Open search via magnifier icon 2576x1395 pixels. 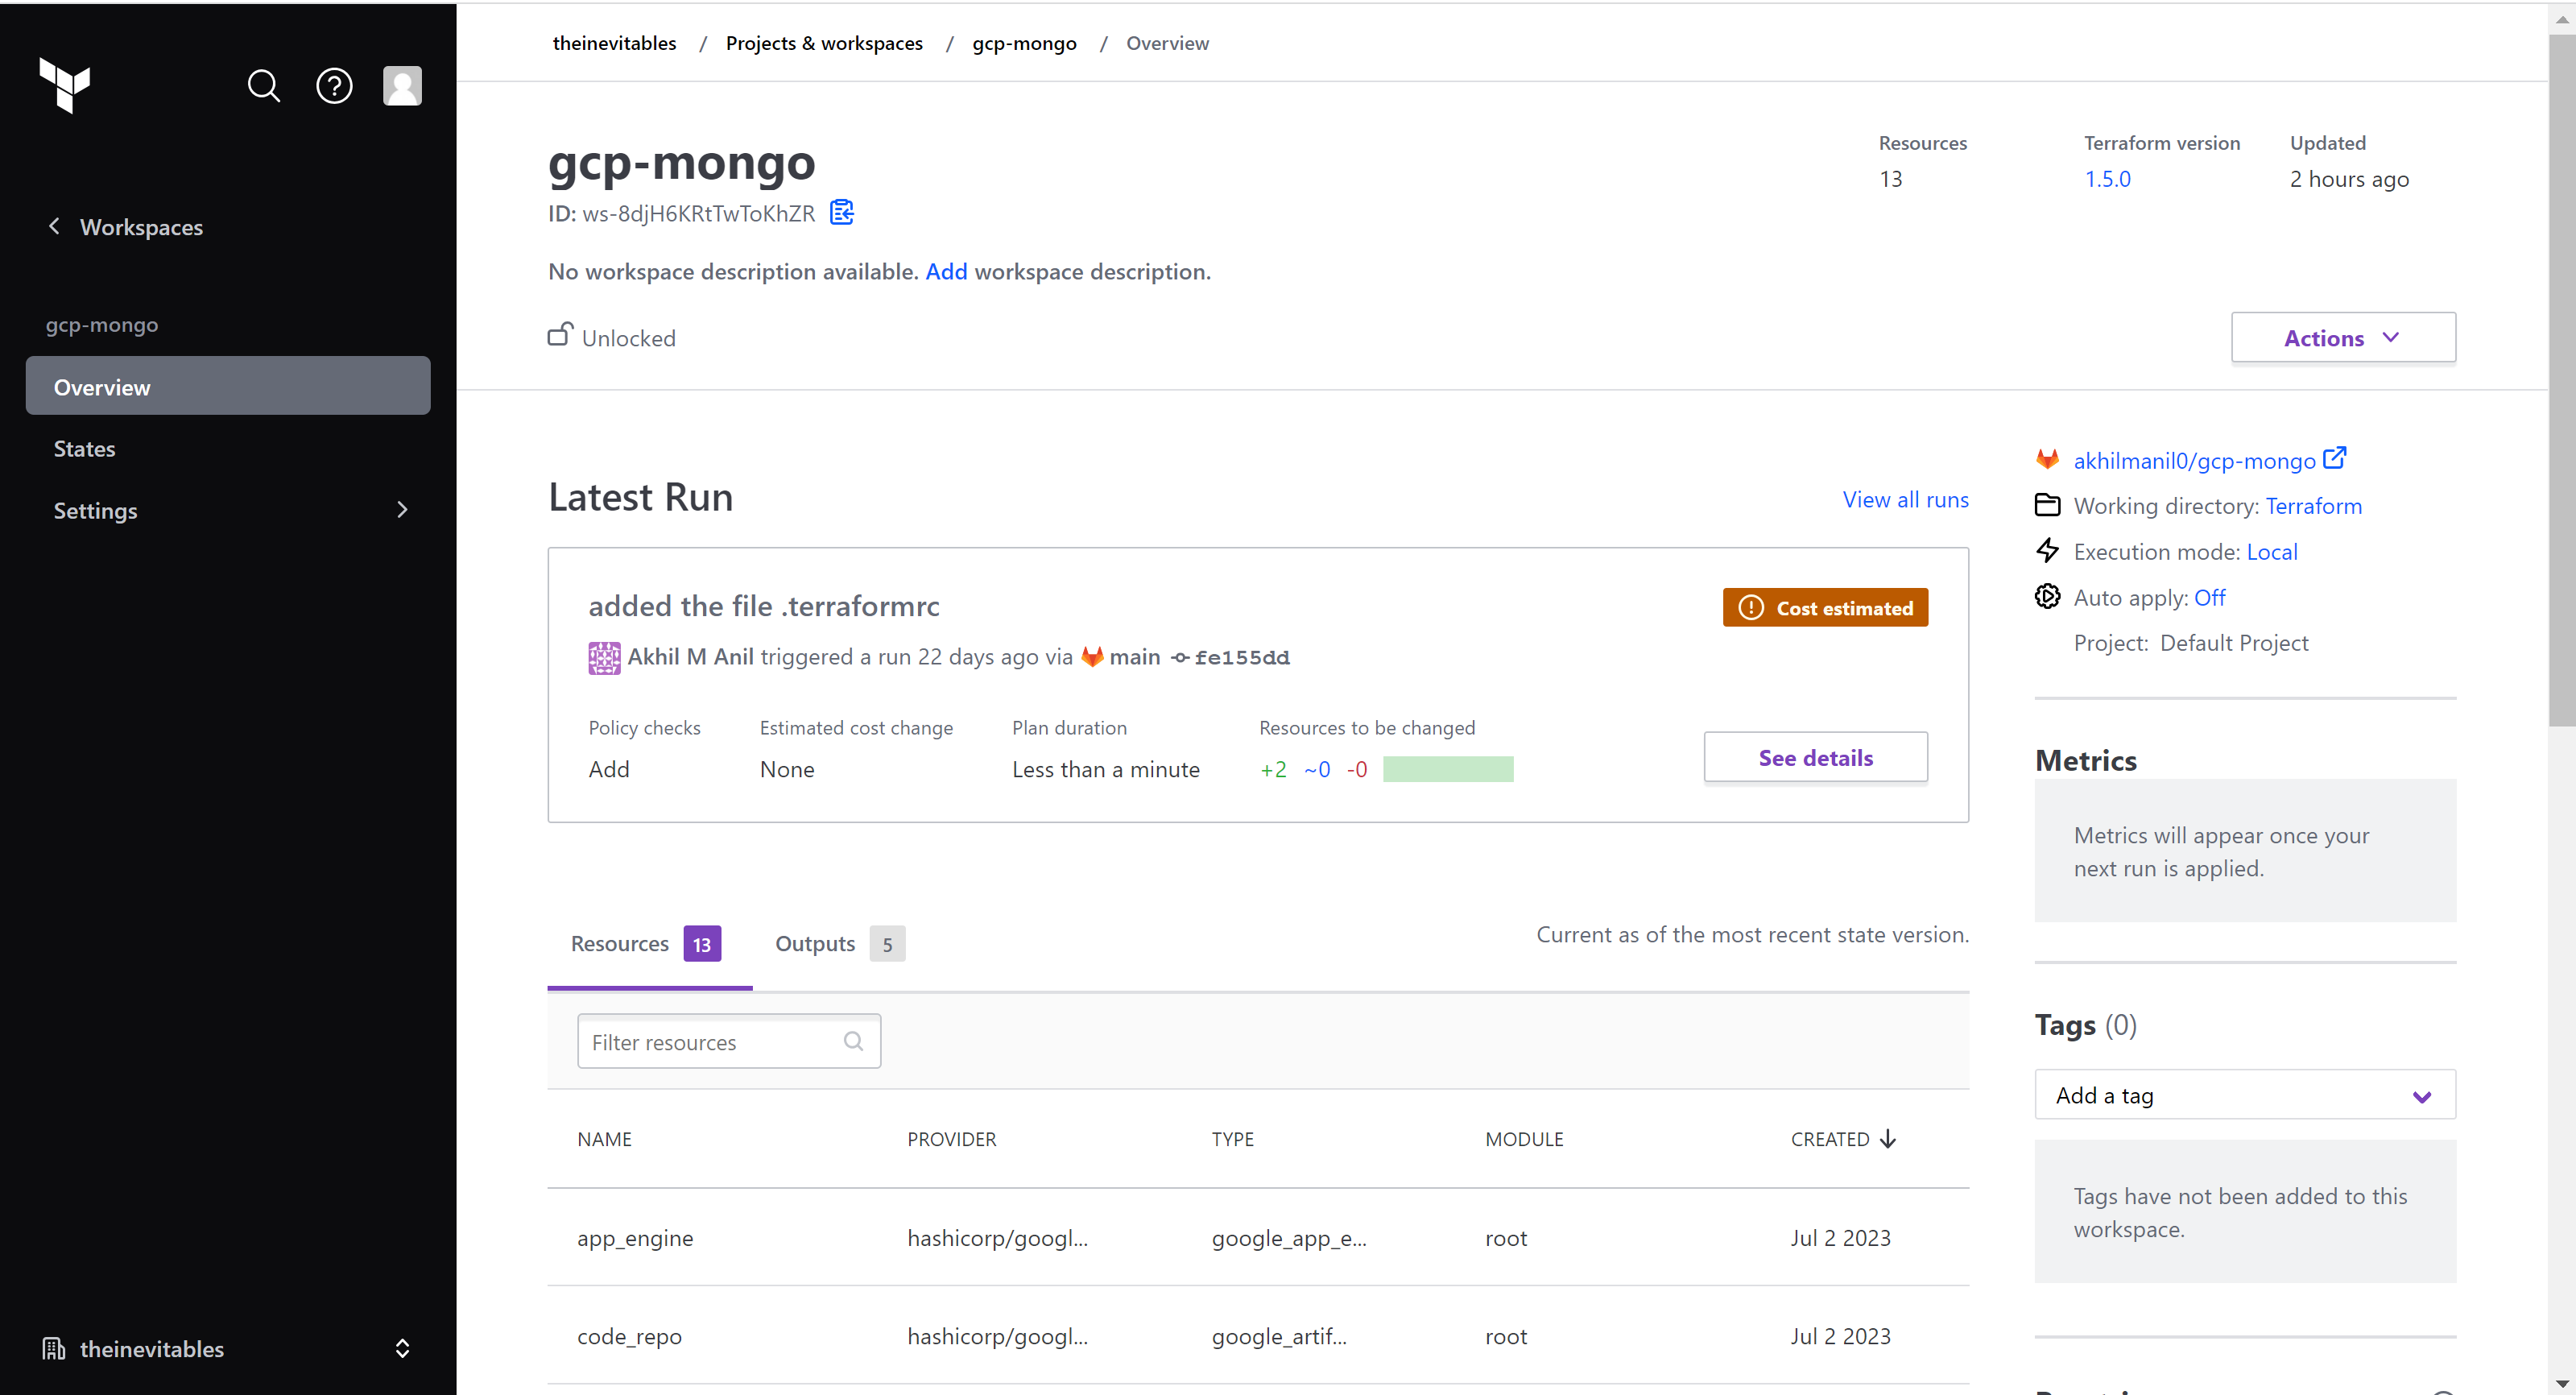264,86
